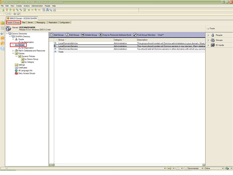This screenshot has height=175, width=233.
Task: Switch to the Configuration tab
Action: tap(65, 23)
